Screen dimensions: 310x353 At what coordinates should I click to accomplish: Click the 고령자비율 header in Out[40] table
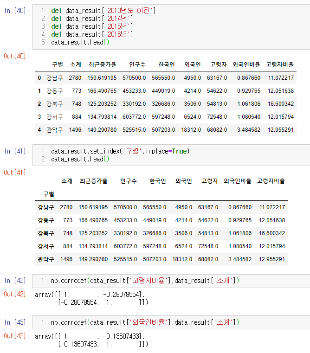click(x=279, y=64)
